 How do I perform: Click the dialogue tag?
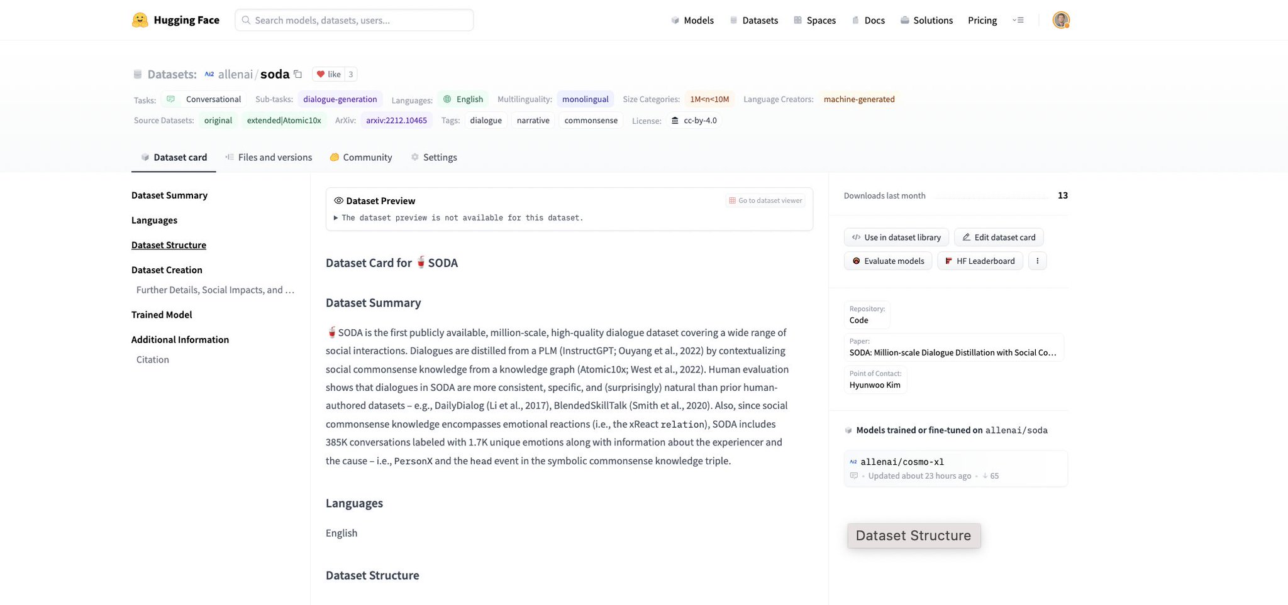486,120
